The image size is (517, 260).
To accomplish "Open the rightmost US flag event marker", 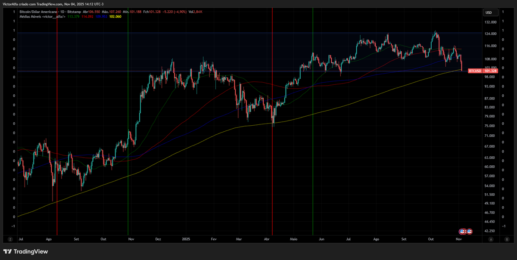I will [x=470, y=232].
